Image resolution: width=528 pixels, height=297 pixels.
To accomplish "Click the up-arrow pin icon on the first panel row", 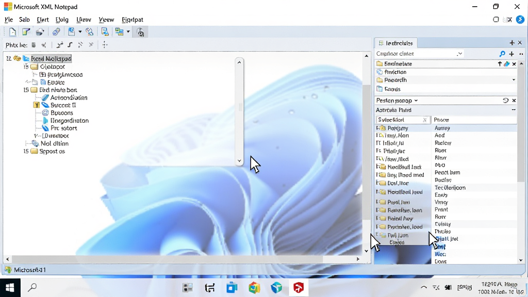I will coord(500,63).
